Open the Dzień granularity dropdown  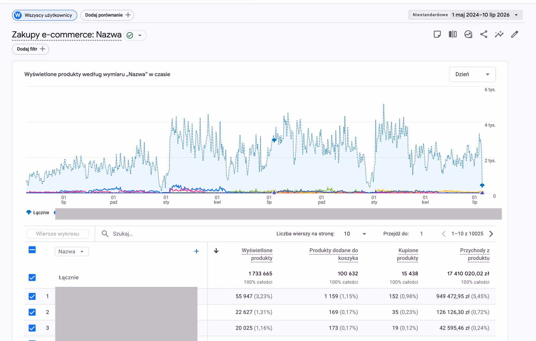coord(472,74)
